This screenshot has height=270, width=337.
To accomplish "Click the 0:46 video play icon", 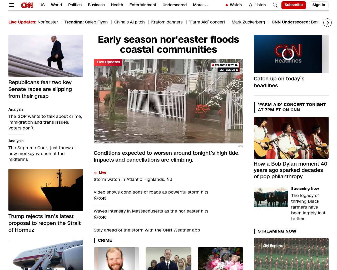I will (x=96, y=217).
